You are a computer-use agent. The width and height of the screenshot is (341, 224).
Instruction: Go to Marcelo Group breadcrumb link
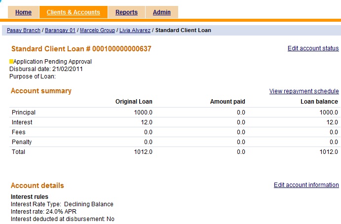98,31
